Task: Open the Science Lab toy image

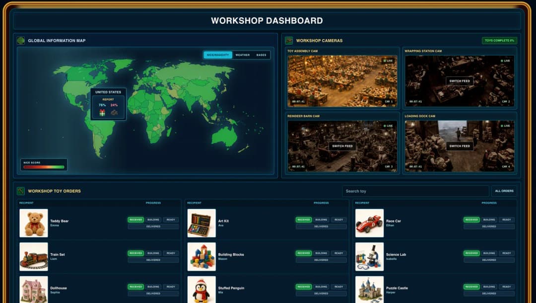Action: (370, 256)
